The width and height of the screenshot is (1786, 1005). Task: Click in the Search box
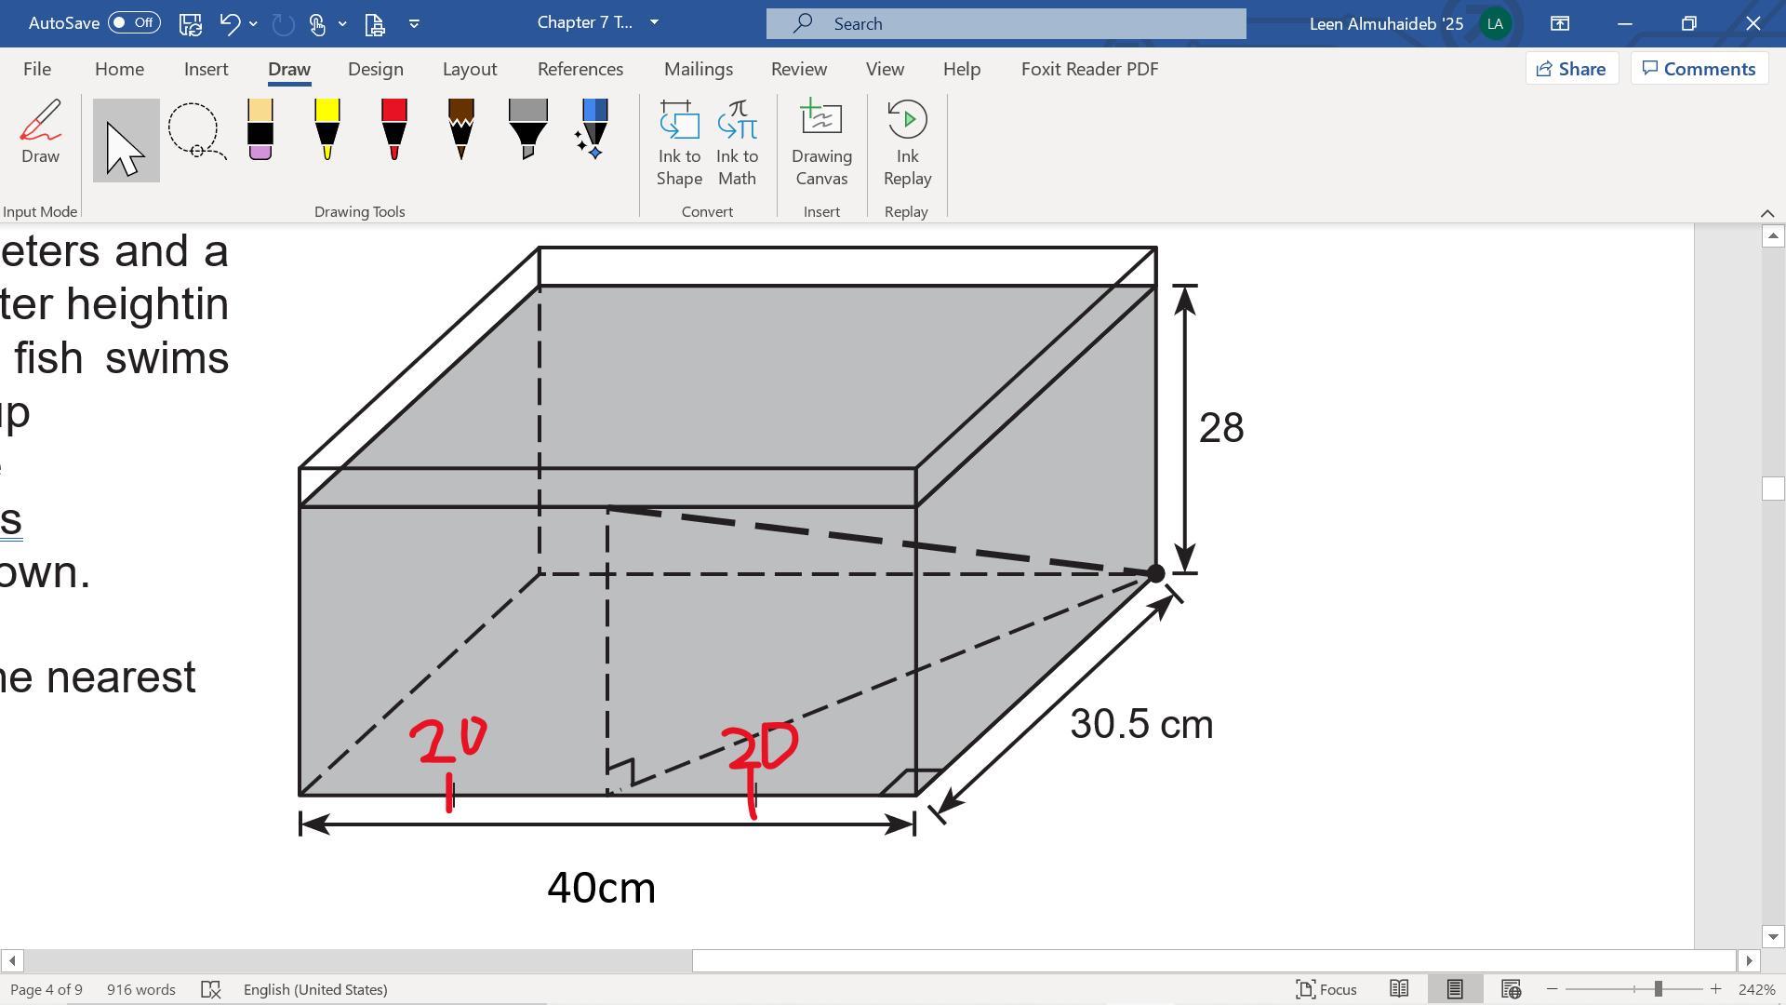tap(1005, 23)
